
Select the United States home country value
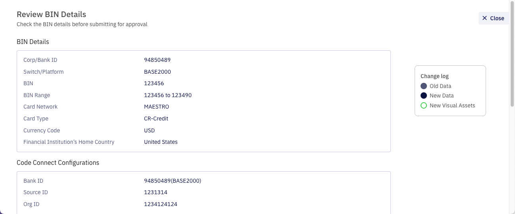161,142
